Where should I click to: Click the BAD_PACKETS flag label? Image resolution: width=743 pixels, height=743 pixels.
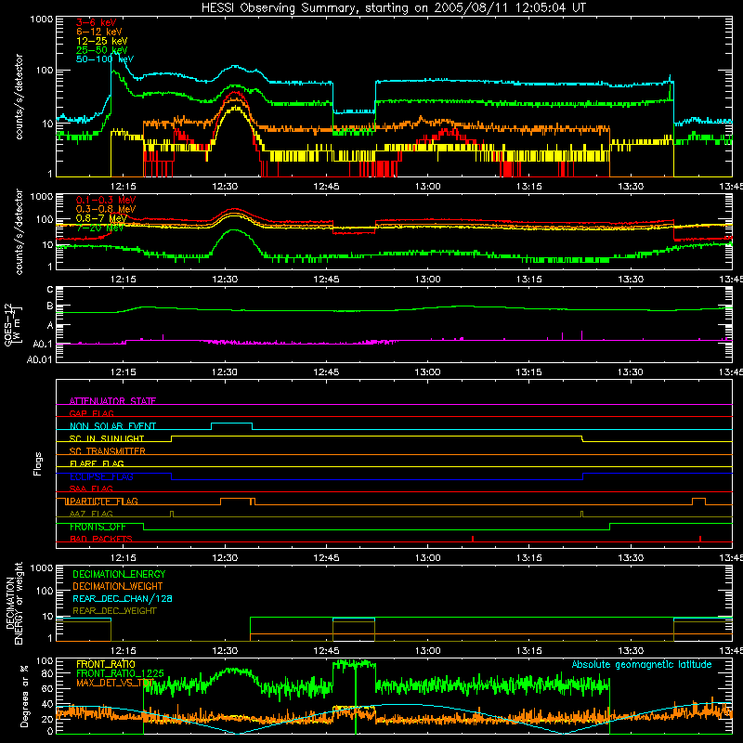tap(101, 539)
